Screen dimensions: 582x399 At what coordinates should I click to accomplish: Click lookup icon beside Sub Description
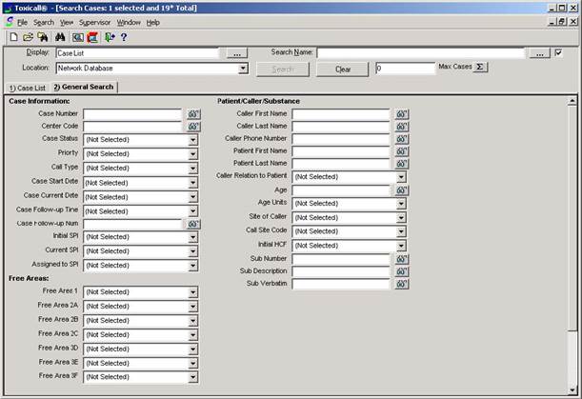point(401,271)
